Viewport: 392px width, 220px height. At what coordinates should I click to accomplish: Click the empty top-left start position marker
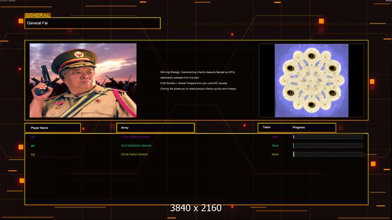coord(290,68)
